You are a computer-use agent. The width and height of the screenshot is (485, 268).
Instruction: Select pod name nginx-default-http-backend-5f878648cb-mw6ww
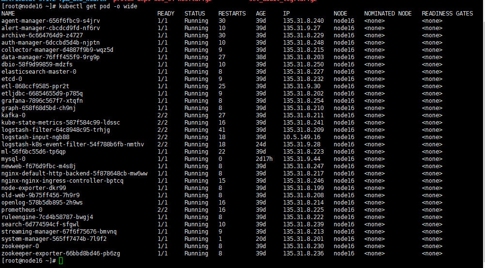point(75,173)
